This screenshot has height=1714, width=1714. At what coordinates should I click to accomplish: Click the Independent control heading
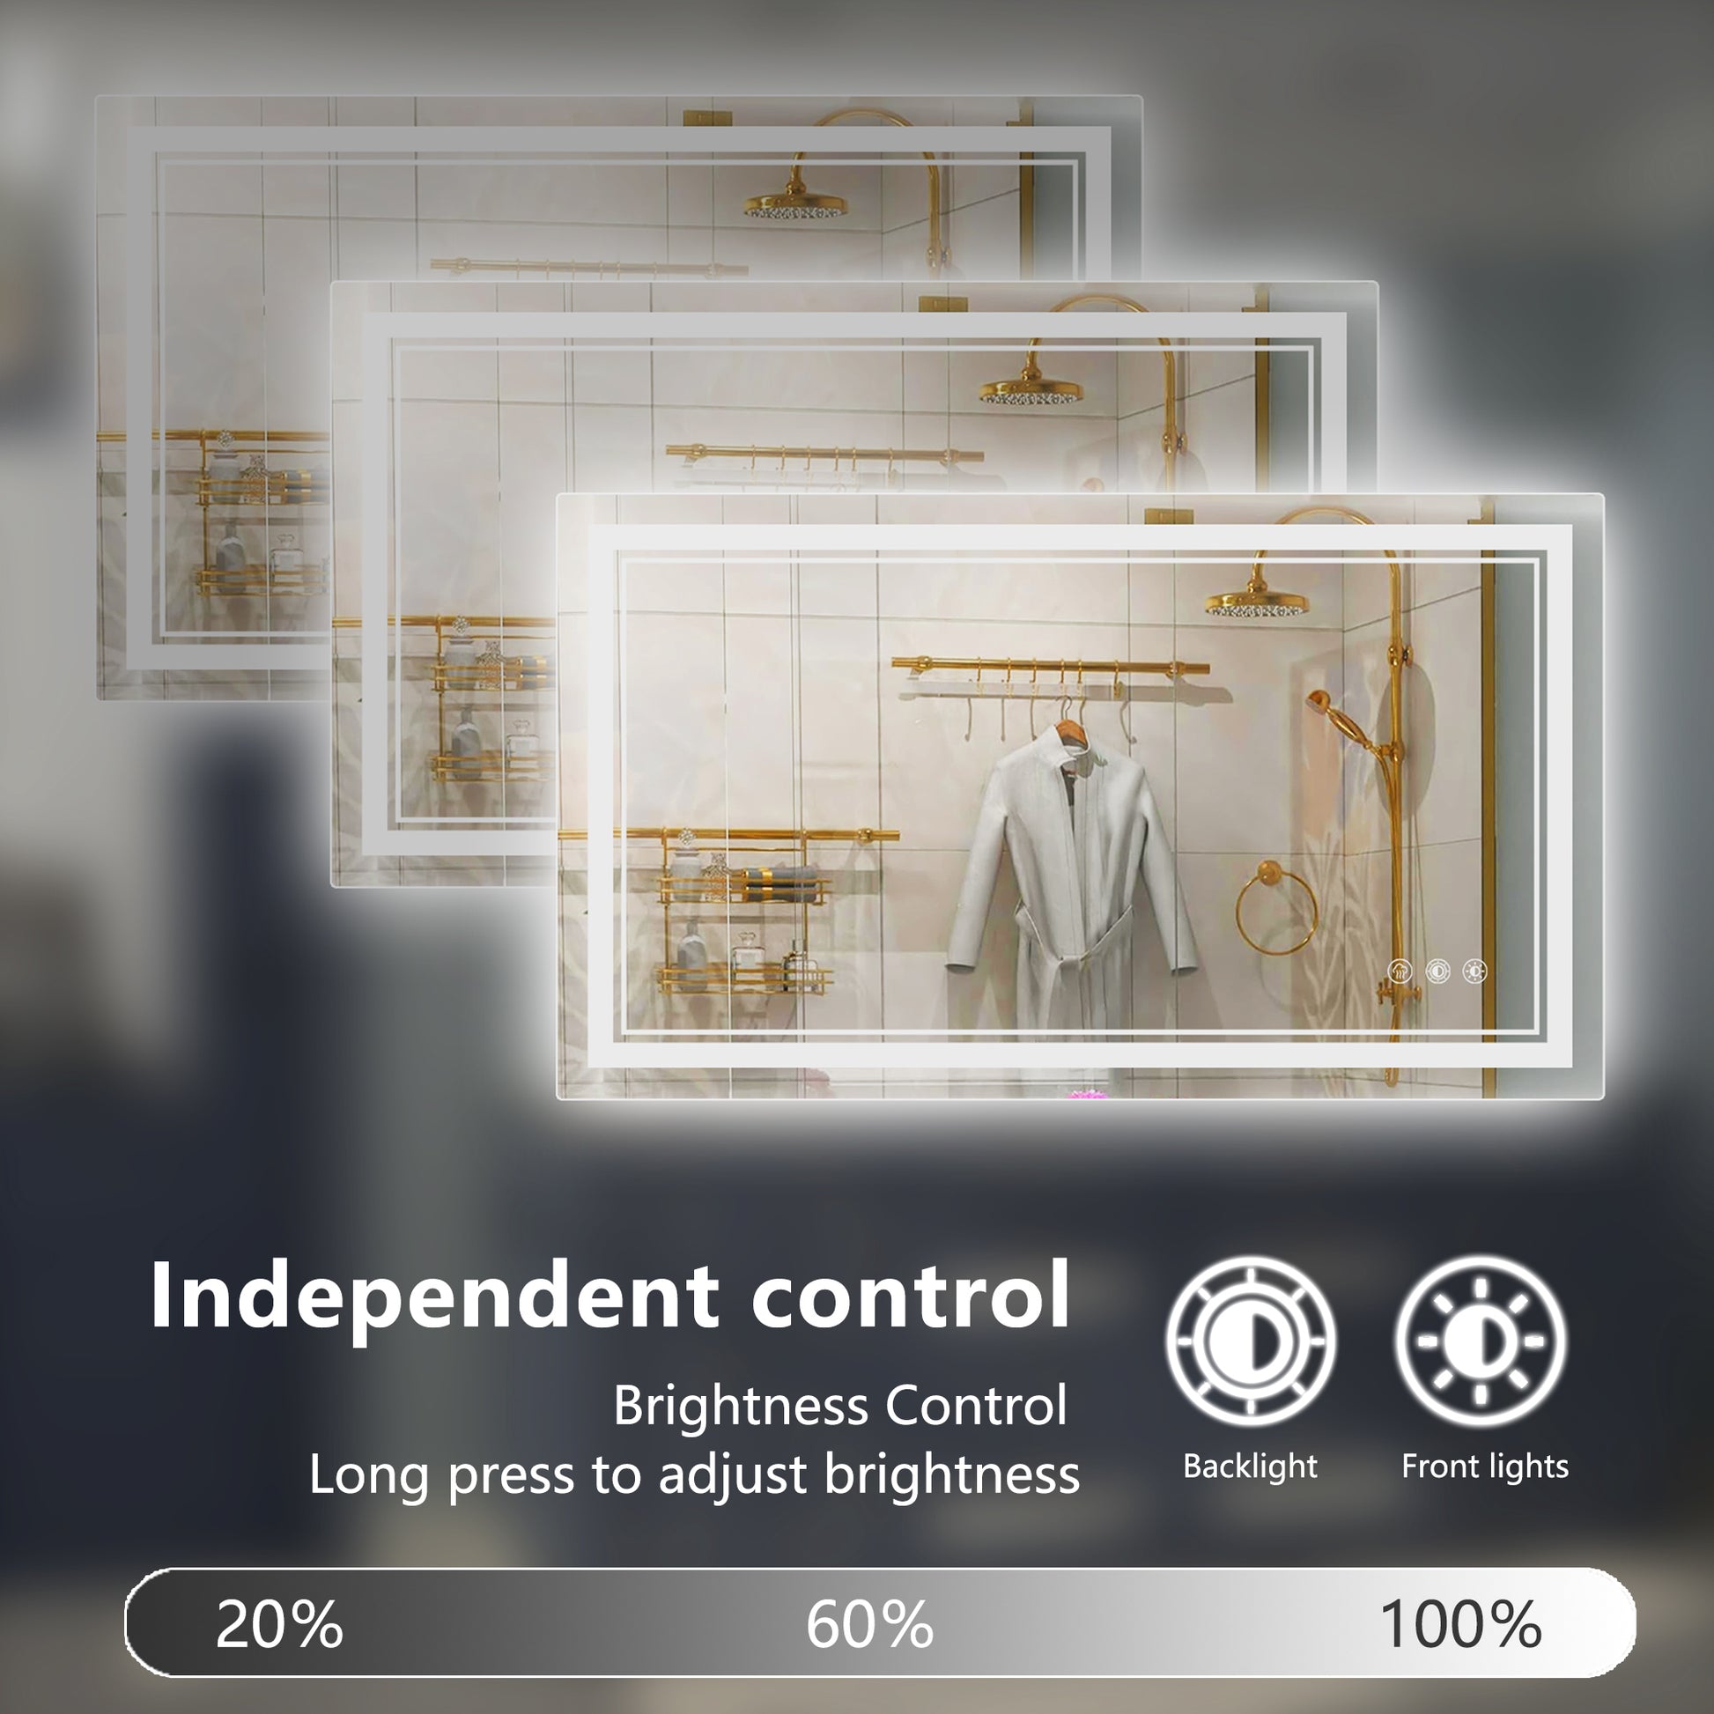610,1297
